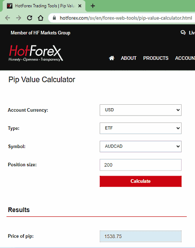Open the live chat bubble icon
This screenshot has width=195, height=248.
(183, 32)
